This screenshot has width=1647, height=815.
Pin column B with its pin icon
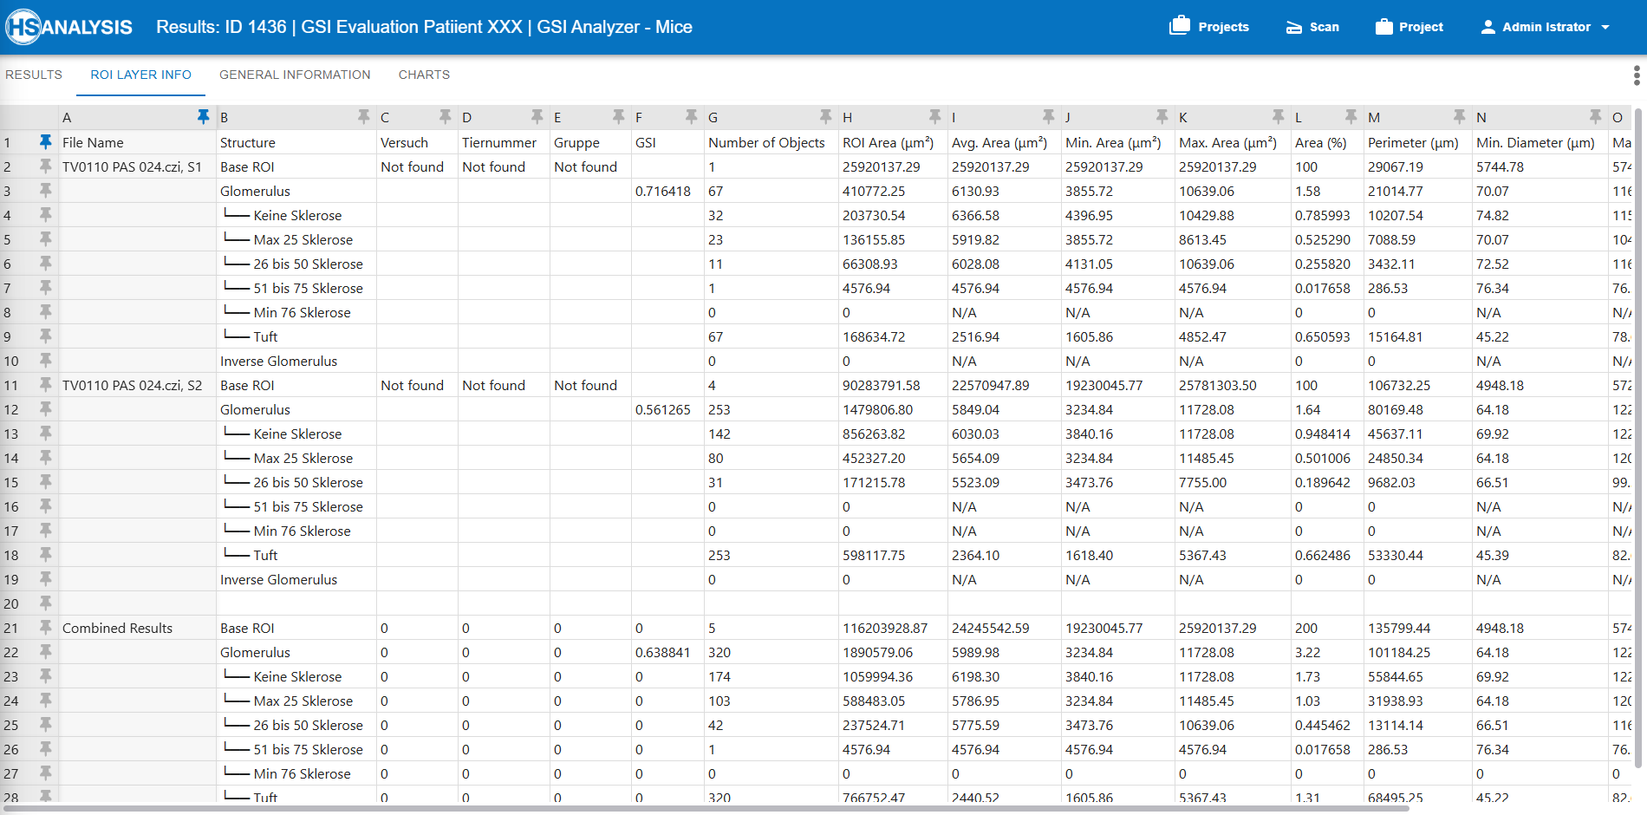click(364, 116)
